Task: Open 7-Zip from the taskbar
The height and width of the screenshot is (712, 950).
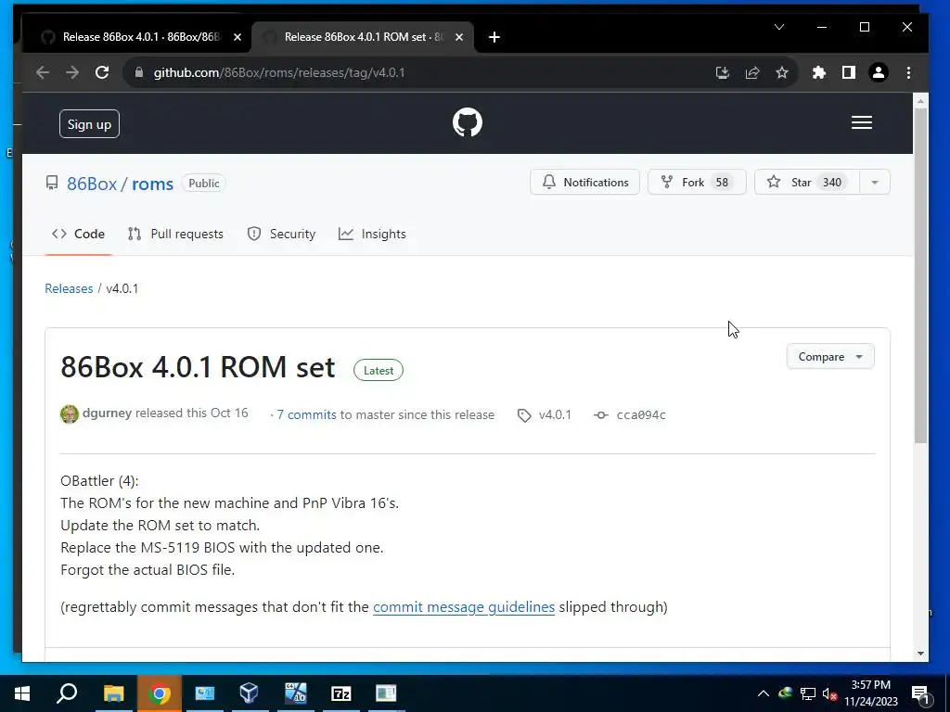Action: click(x=341, y=693)
